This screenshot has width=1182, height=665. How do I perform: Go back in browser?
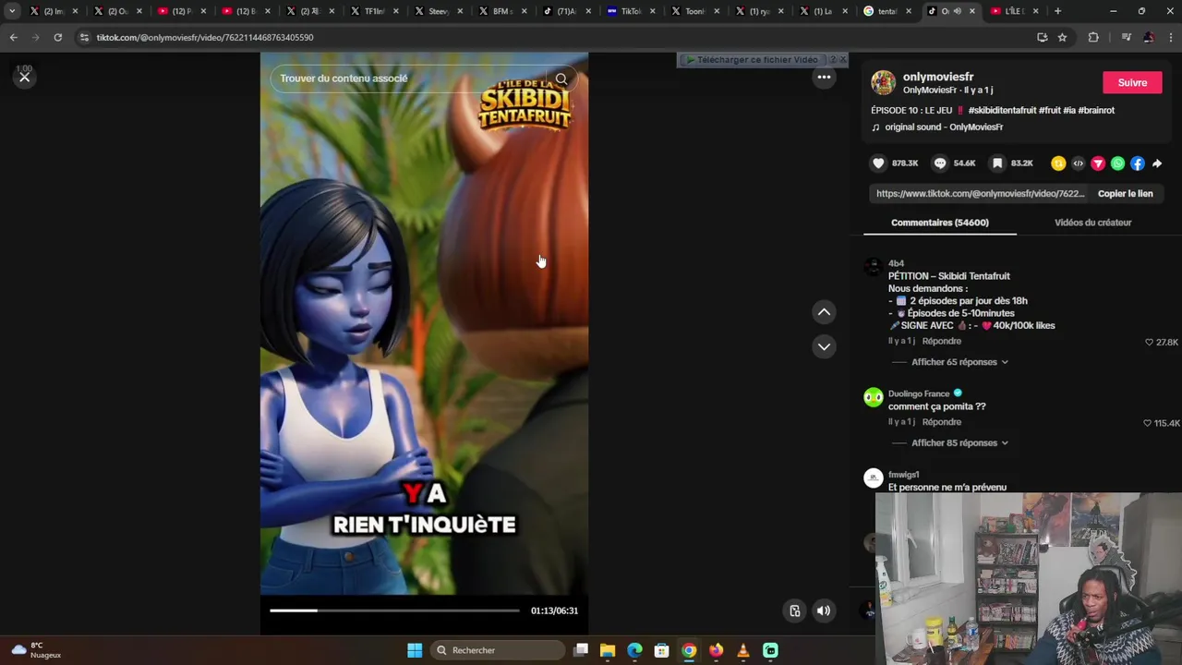pyautogui.click(x=13, y=37)
